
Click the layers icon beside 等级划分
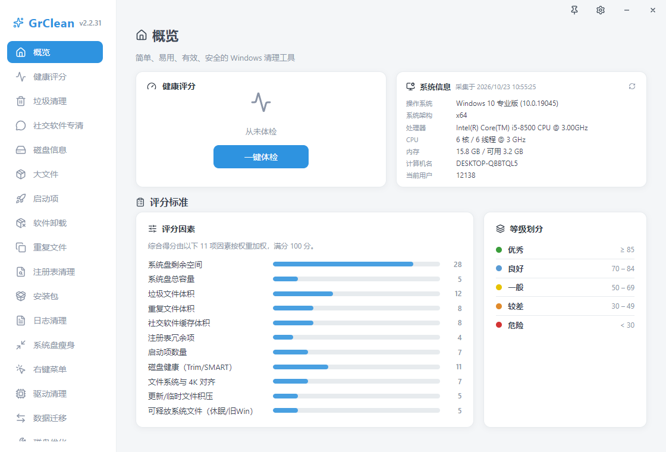point(500,229)
